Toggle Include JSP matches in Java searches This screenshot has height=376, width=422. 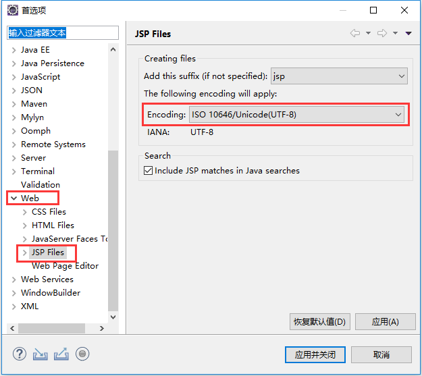pyautogui.click(x=148, y=171)
